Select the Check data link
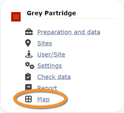 [x=54, y=77]
